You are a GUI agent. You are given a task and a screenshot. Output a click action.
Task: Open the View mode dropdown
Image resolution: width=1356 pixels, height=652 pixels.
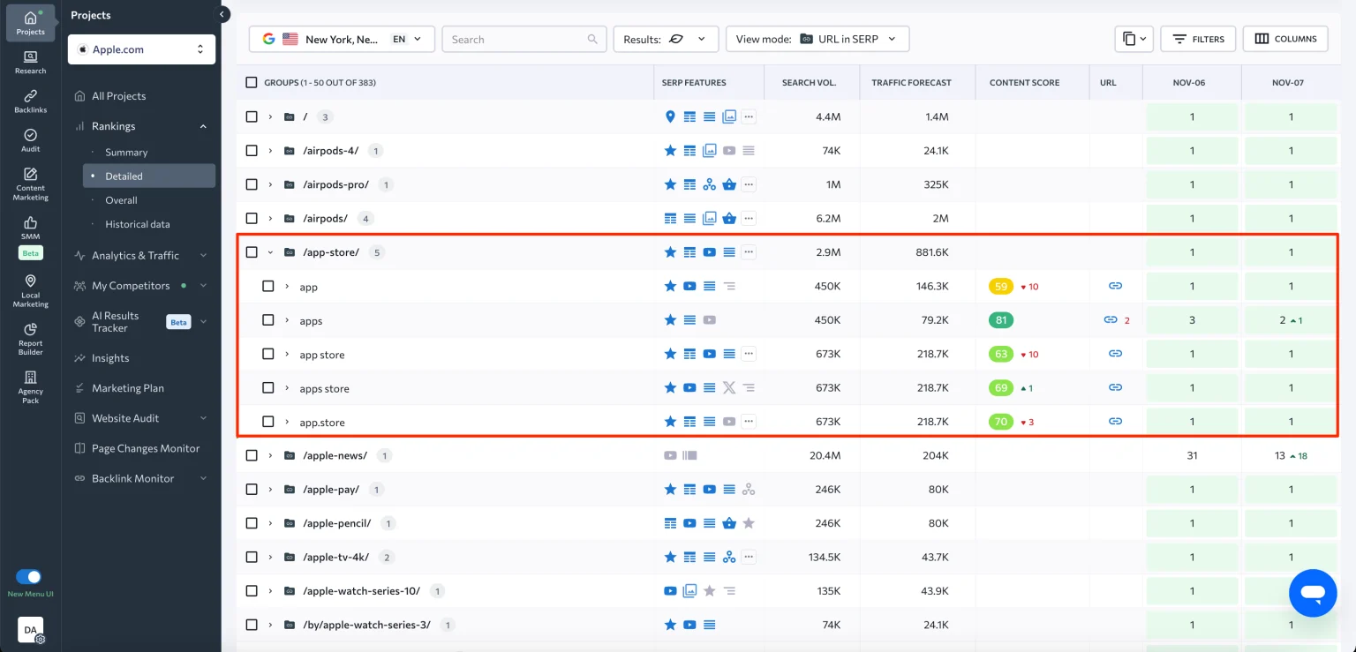point(812,39)
